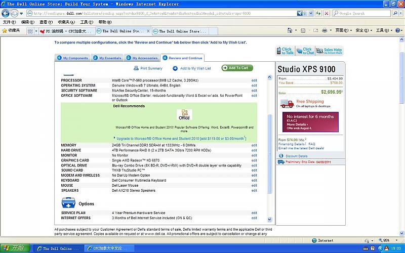Click the blank new tab button
Image resolution: width=405 pixels, height=253 pixels.
(213, 31)
